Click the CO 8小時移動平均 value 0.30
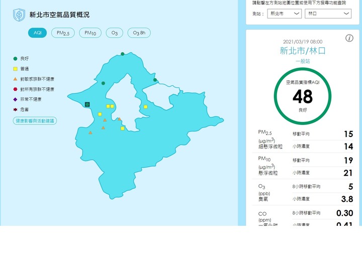The height and width of the screenshot is (259, 362). tap(344, 213)
